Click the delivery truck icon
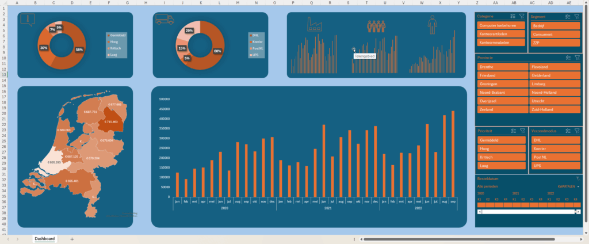The height and width of the screenshot is (244, 589). click(165, 20)
